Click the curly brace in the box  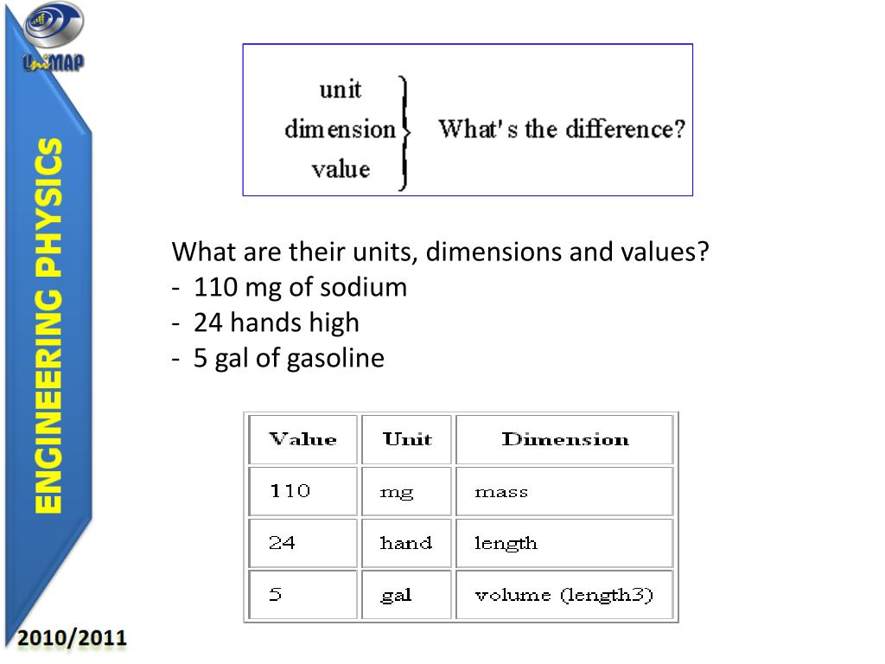[404, 131]
